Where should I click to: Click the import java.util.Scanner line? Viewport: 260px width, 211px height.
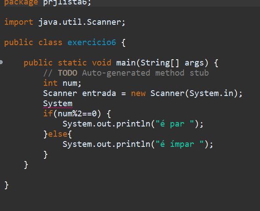[65, 22]
